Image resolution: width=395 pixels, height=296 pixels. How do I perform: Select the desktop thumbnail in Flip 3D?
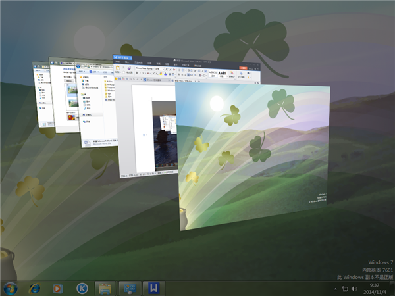(x=253, y=157)
